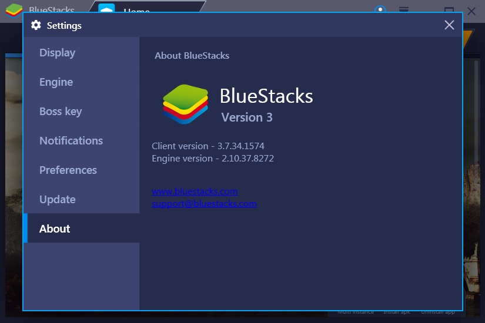Open the title bar dropdown menu icon
Screen dimensions: 485x323
(x=404, y=10)
